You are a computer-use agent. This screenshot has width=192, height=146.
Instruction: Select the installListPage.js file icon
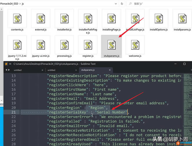135,19
